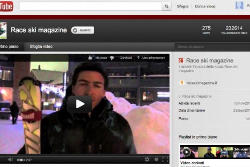The height and width of the screenshot is (167, 250).
Task: Click the Cerca nel canale search box
Action: [x=212, y=46]
